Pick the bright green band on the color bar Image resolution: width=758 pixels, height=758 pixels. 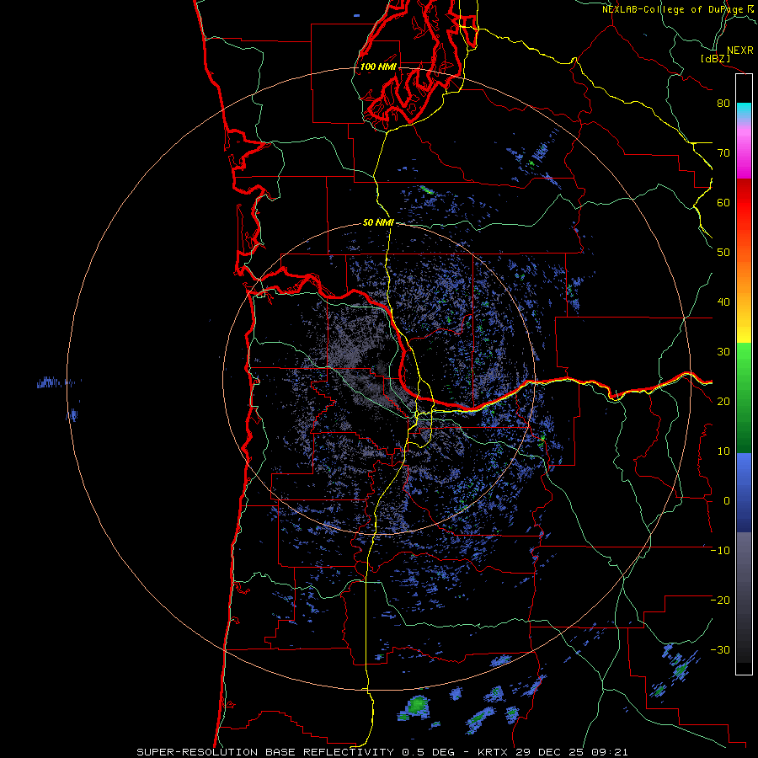(x=744, y=357)
